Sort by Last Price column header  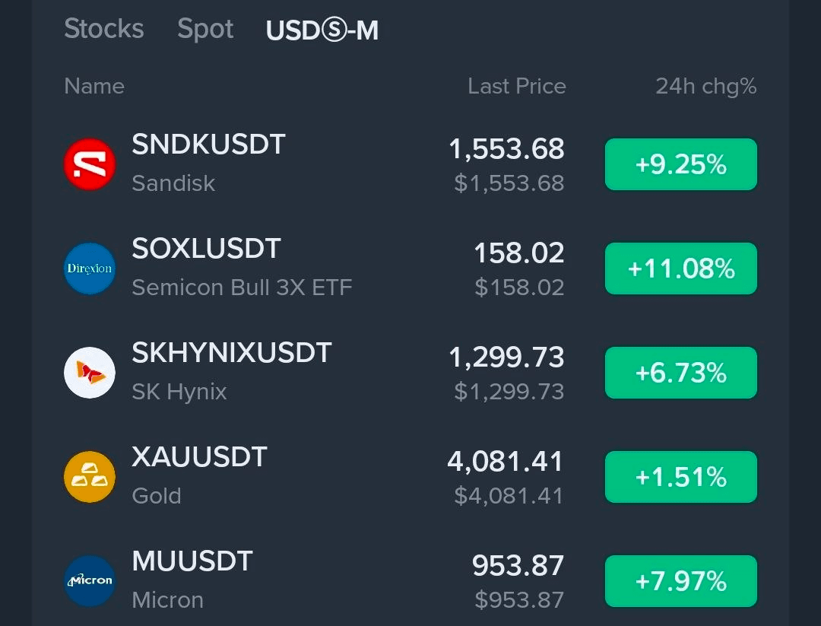(517, 86)
